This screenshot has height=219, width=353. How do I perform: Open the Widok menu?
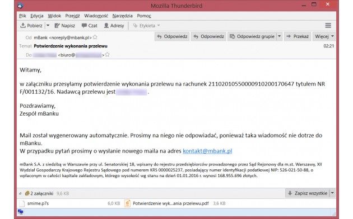[54, 16]
